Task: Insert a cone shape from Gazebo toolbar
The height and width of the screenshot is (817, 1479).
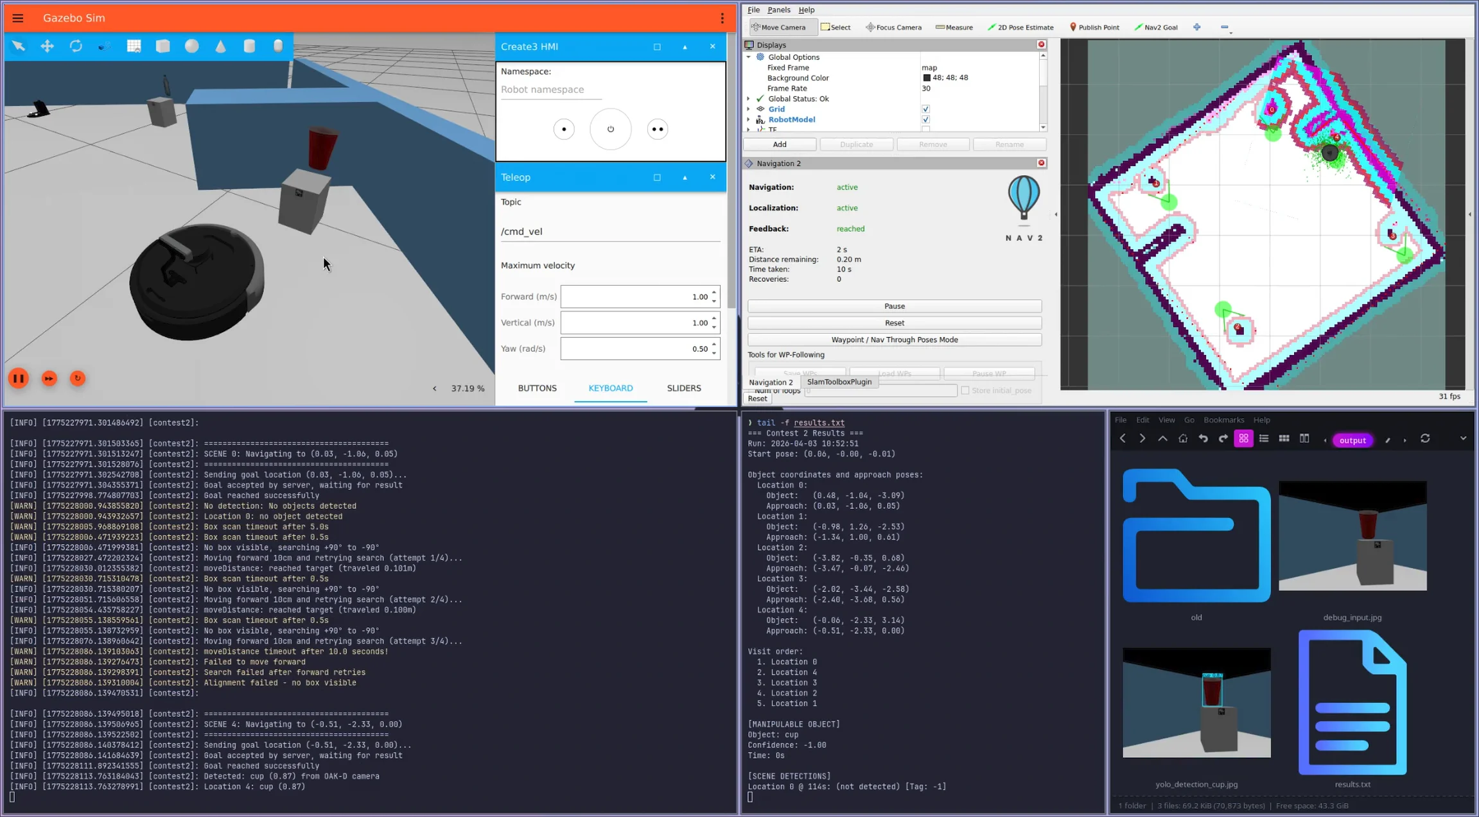Action: (220, 46)
